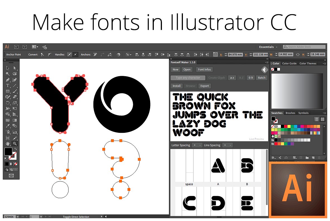Select the Direct Selection tool
The height and width of the screenshot is (221, 330).
(x=15, y=68)
